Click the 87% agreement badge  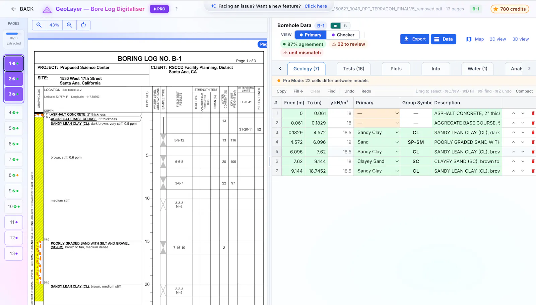click(303, 44)
